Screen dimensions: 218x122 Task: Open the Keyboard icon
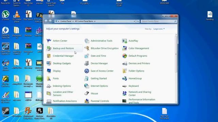(125, 86)
